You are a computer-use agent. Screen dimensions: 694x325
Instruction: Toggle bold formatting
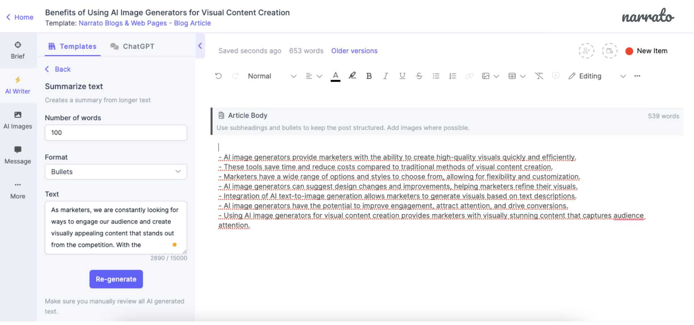[x=369, y=76]
